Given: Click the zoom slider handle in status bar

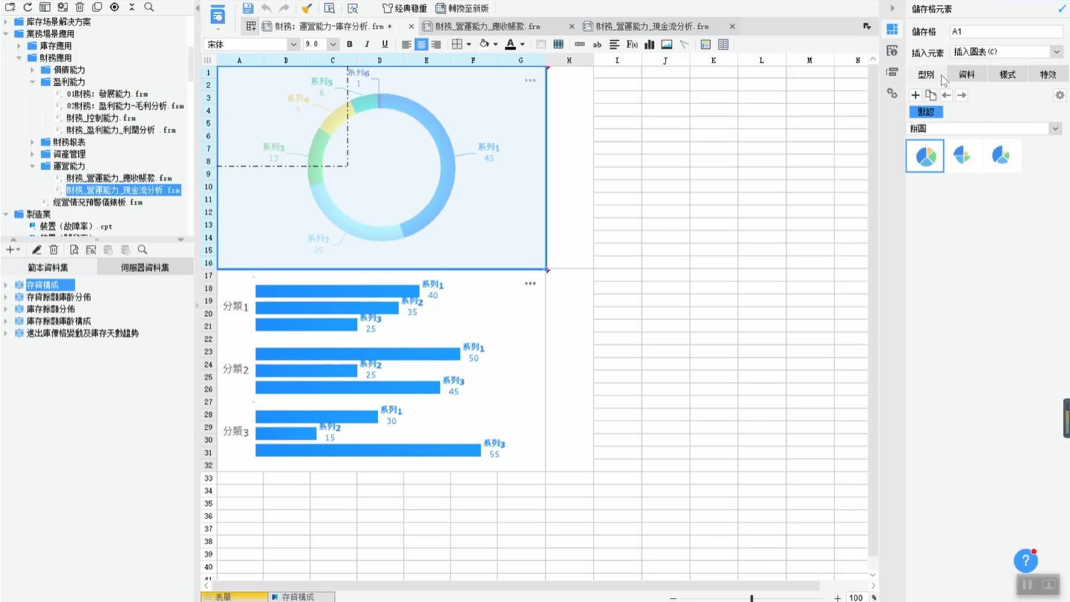Looking at the screenshot, I should point(751,598).
